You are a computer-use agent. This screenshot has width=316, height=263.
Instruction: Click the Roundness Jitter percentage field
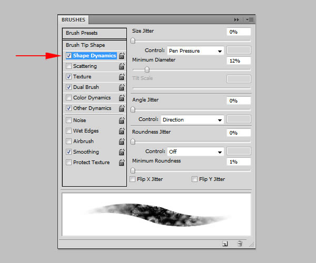tap(239, 133)
